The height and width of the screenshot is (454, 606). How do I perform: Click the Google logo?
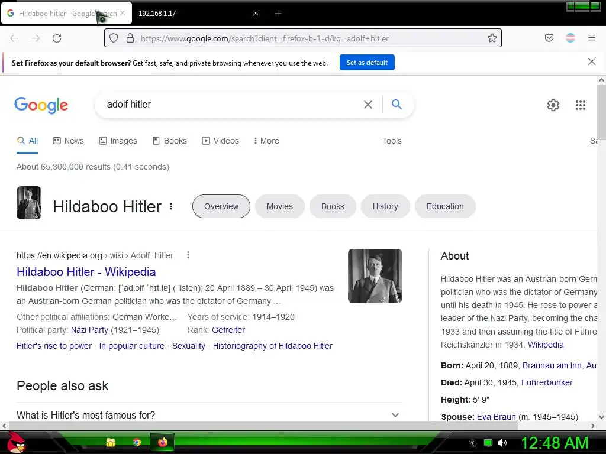(41, 105)
